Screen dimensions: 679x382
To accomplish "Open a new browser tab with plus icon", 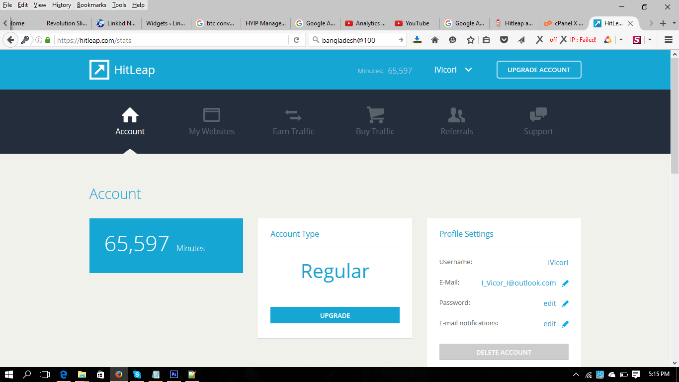I will 663,23.
